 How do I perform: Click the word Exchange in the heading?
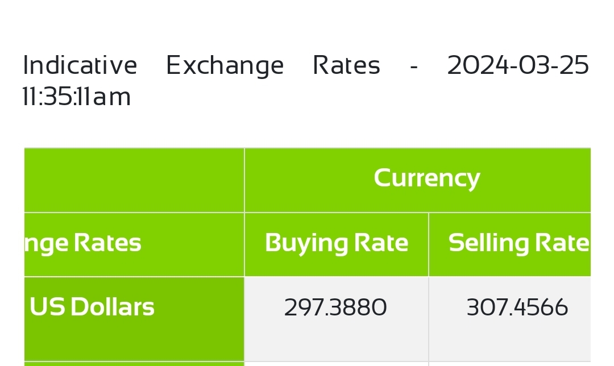tap(225, 65)
